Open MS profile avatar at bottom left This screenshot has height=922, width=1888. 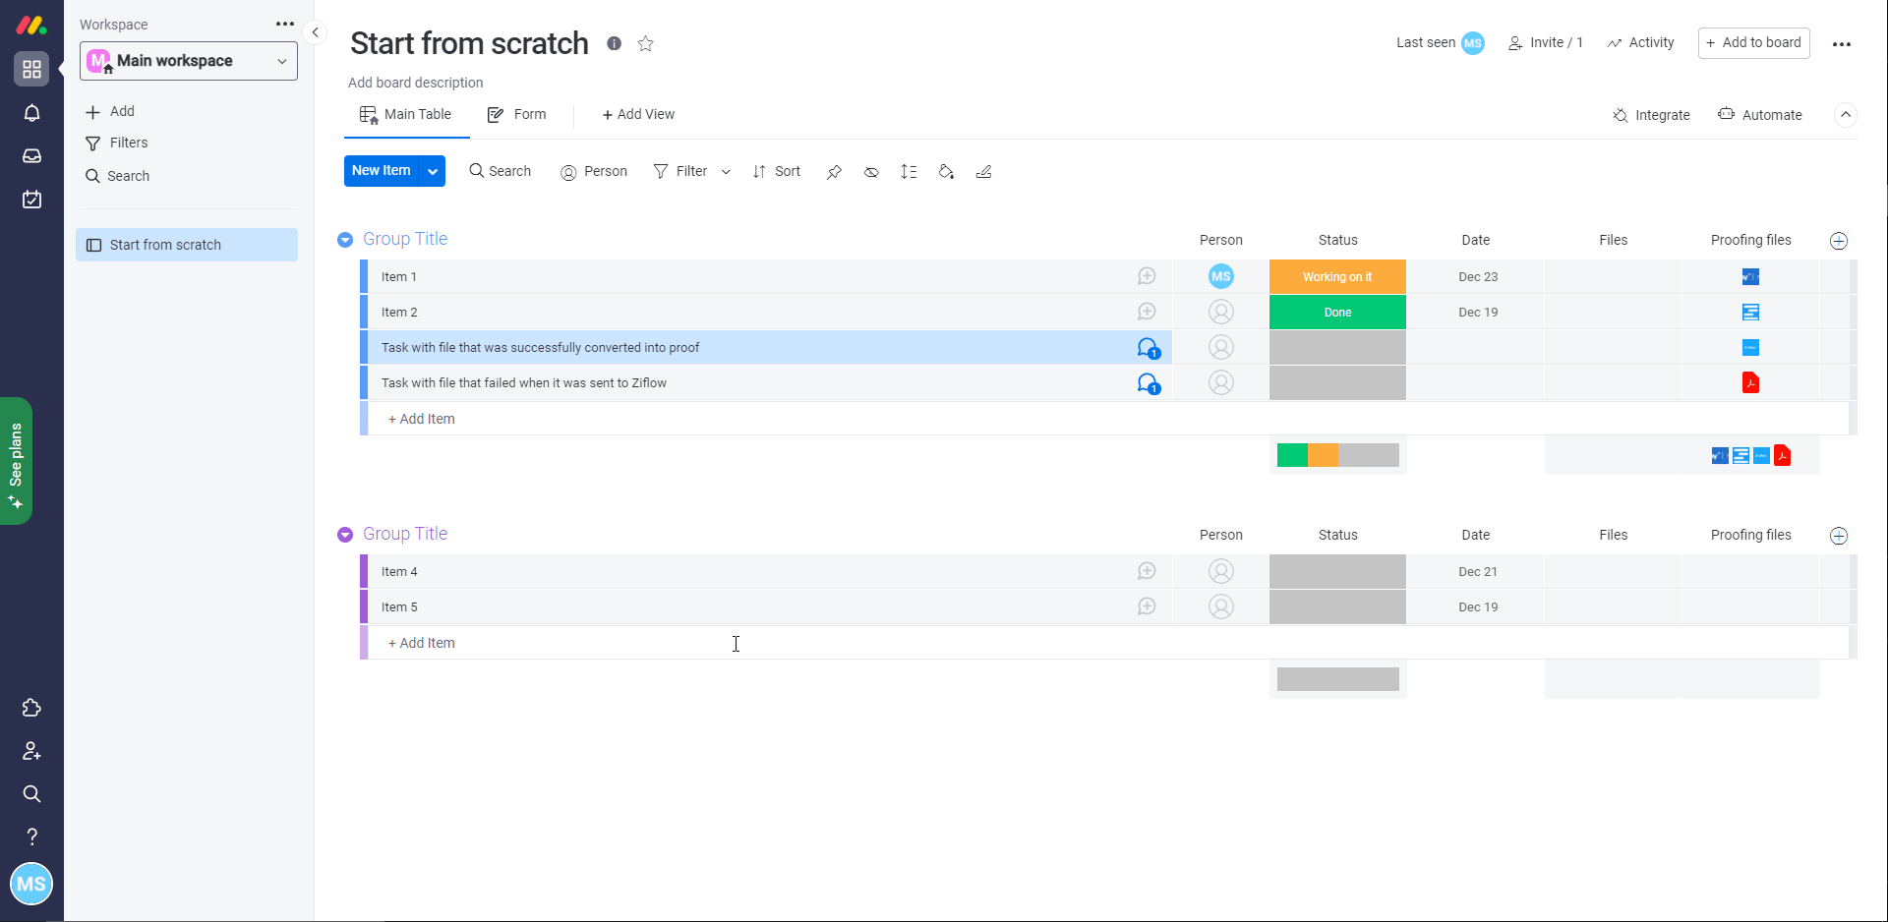(31, 884)
